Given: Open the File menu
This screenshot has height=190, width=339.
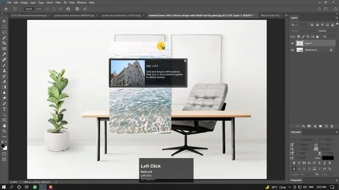Looking at the screenshot, I should coord(10,3).
